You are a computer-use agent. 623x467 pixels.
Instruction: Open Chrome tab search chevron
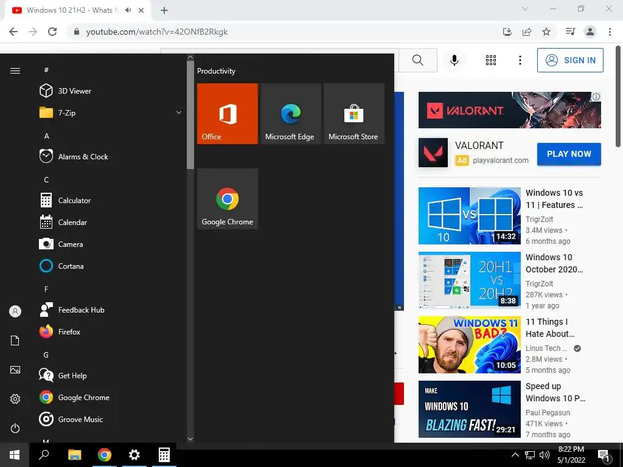pos(525,9)
